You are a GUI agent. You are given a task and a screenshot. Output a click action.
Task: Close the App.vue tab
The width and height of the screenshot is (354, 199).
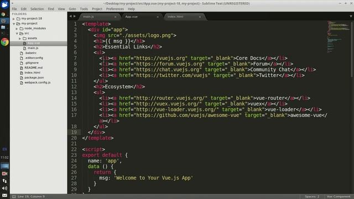point(158,17)
